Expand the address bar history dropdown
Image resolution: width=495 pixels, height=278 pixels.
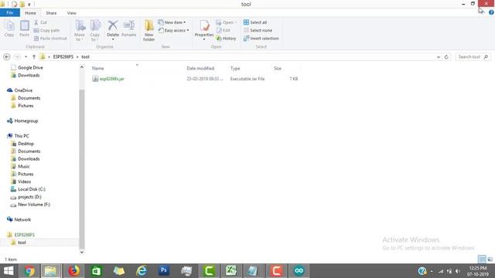[x=439, y=56]
